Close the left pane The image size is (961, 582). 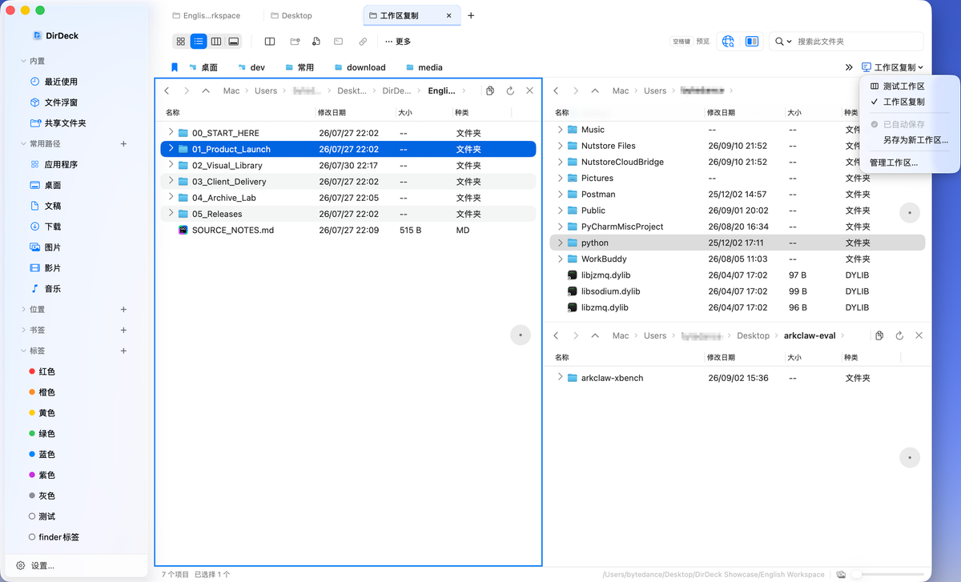coord(529,90)
